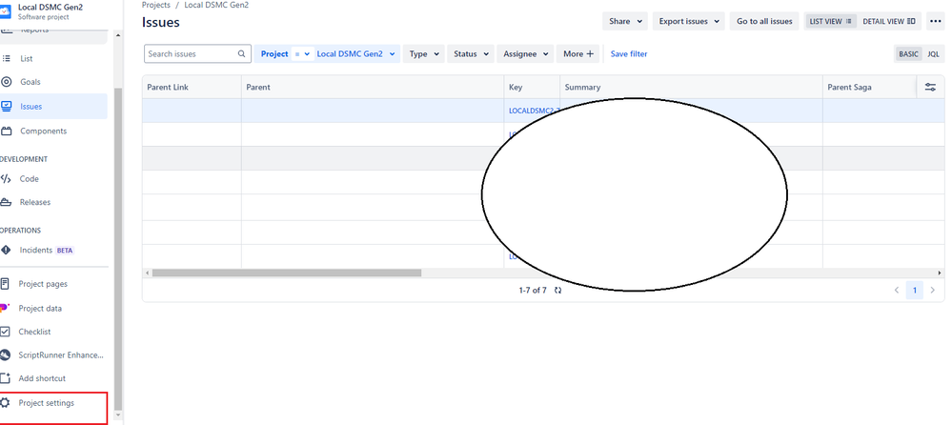Click the Components icon
Viewport: 952px width, 425px height.
click(x=6, y=132)
